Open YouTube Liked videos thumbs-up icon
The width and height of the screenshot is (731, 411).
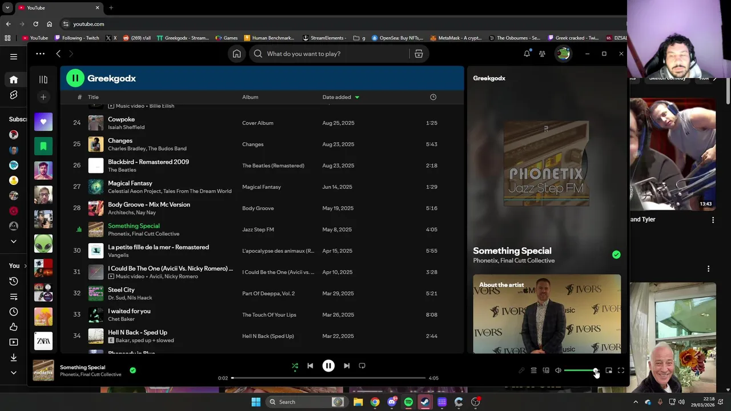point(14,327)
